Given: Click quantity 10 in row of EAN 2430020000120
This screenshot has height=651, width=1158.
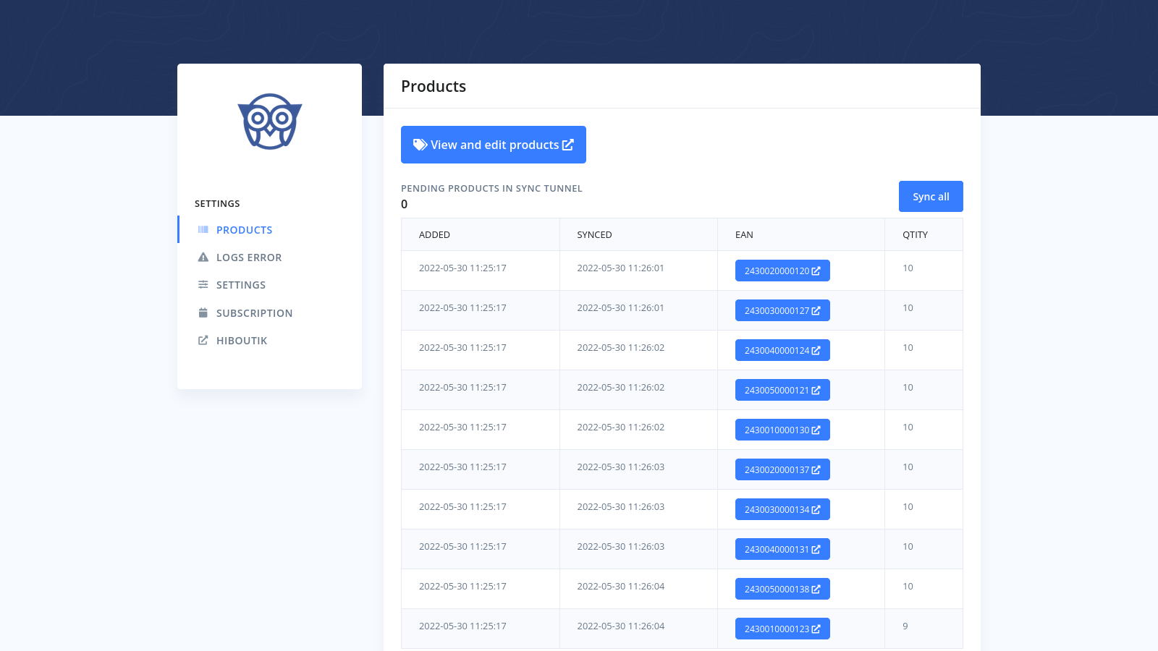Looking at the screenshot, I should (908, 268).
